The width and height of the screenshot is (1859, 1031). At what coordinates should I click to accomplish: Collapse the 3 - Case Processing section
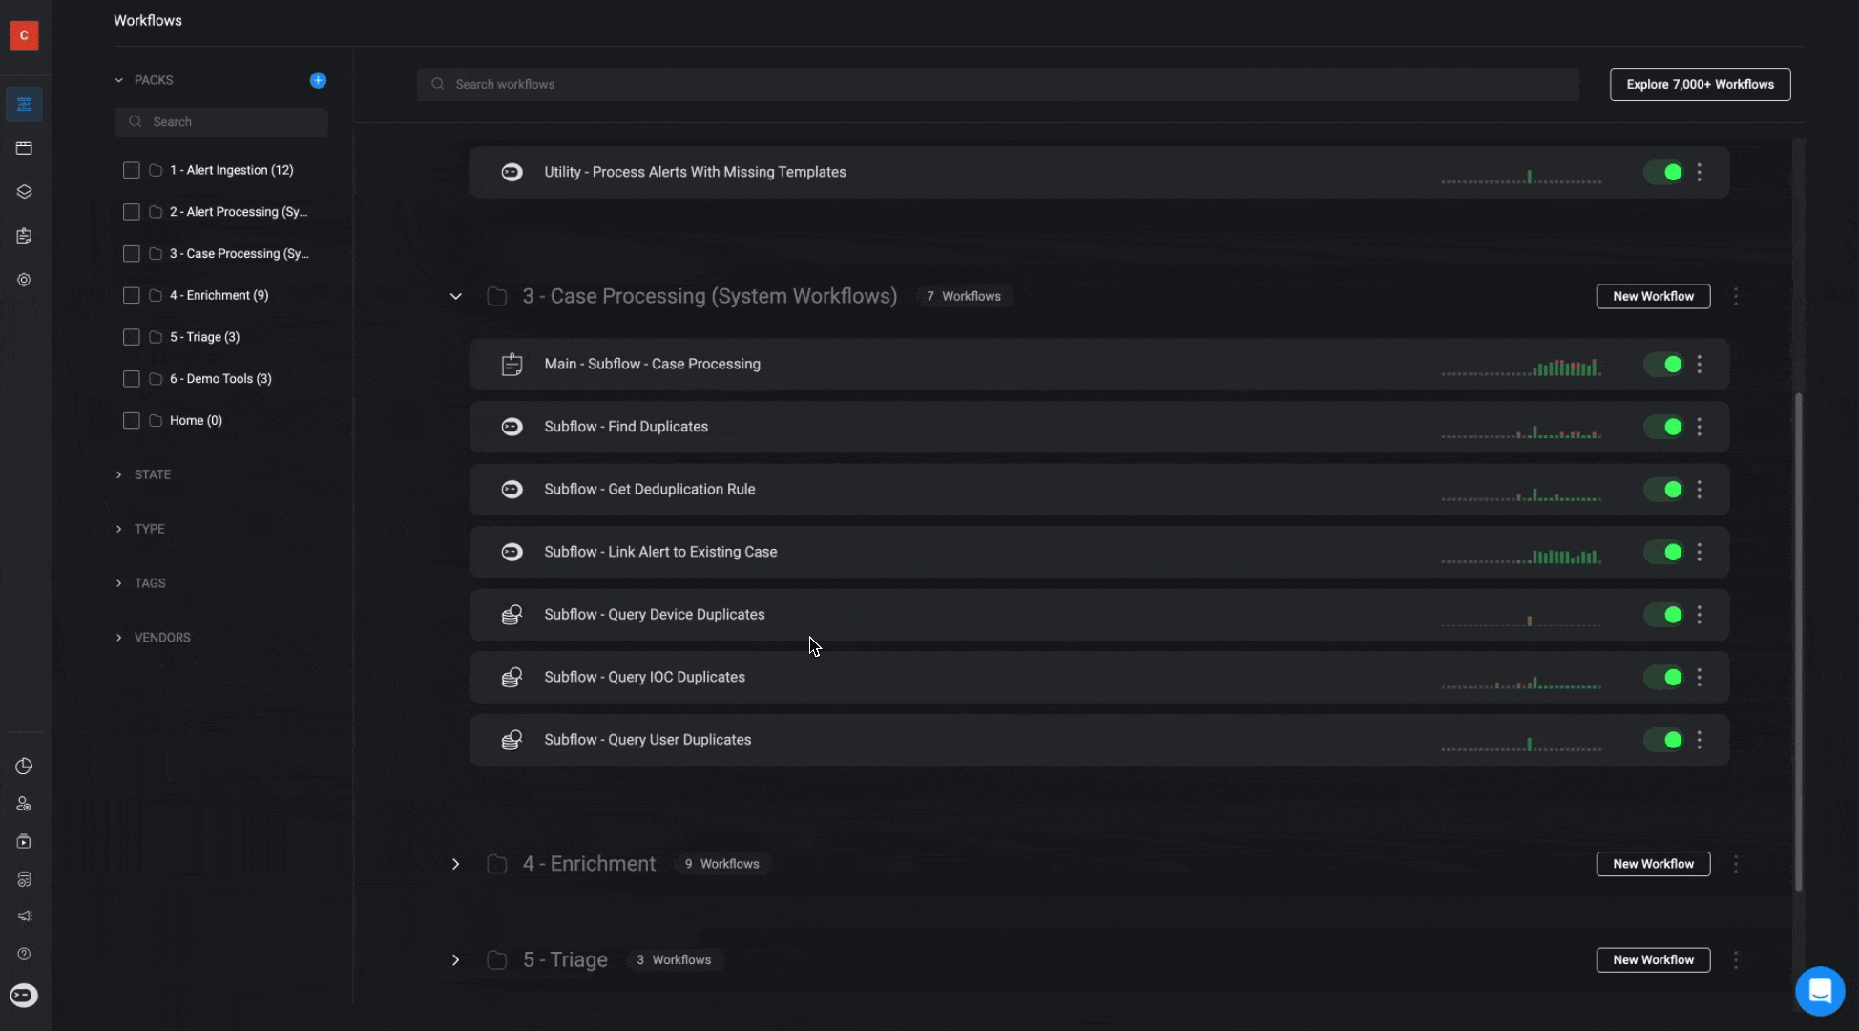pyautogui.click(x=455, y=297)
